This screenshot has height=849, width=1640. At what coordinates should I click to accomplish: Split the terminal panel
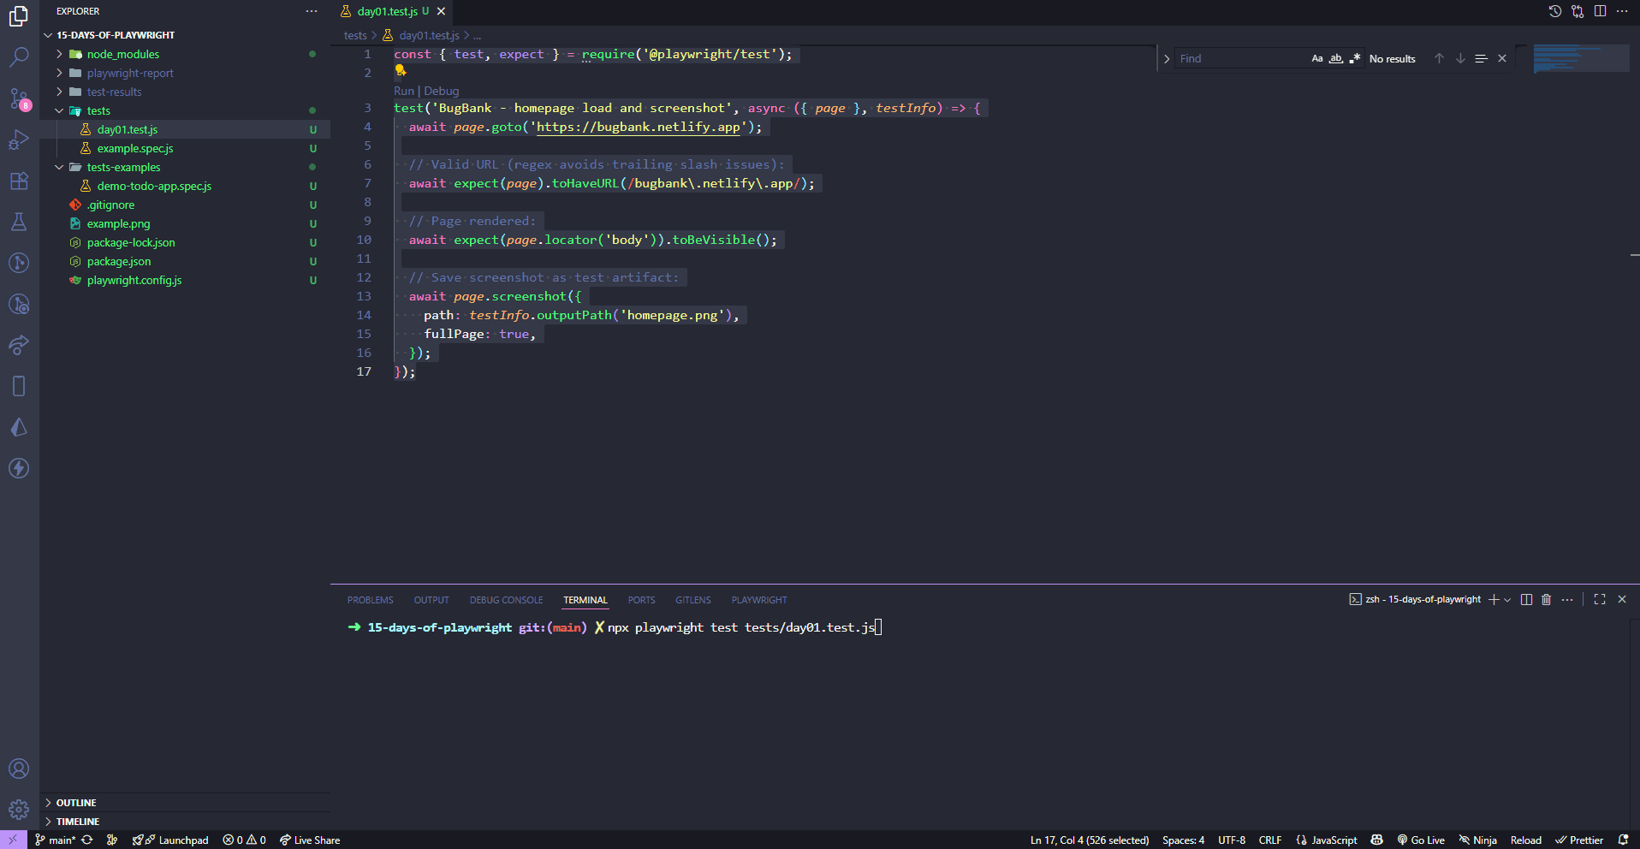1526,599
